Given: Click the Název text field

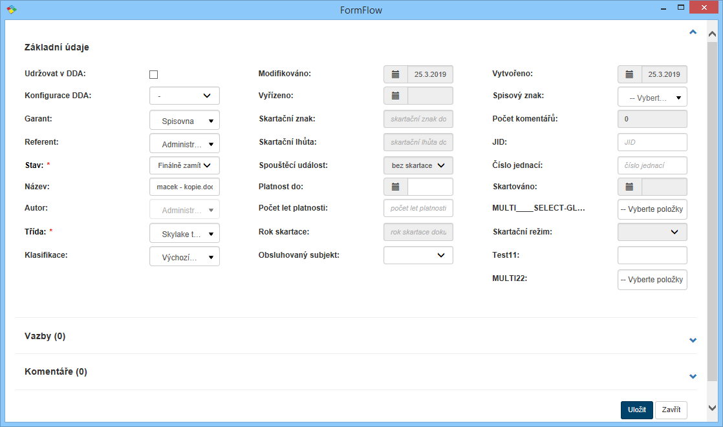Looking at the screenshot, I should (x=184, y=187).
